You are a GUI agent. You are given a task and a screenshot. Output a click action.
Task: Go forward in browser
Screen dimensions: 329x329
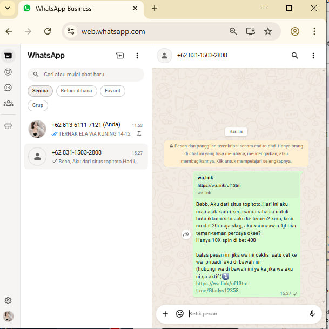(28, 31)
